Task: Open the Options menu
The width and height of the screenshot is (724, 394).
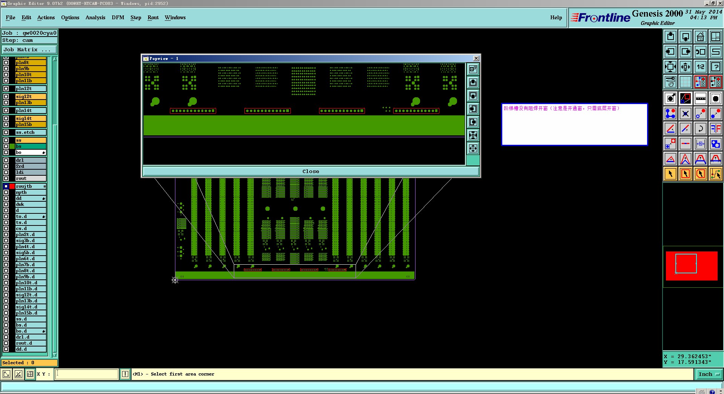Action: coord(70,17)
